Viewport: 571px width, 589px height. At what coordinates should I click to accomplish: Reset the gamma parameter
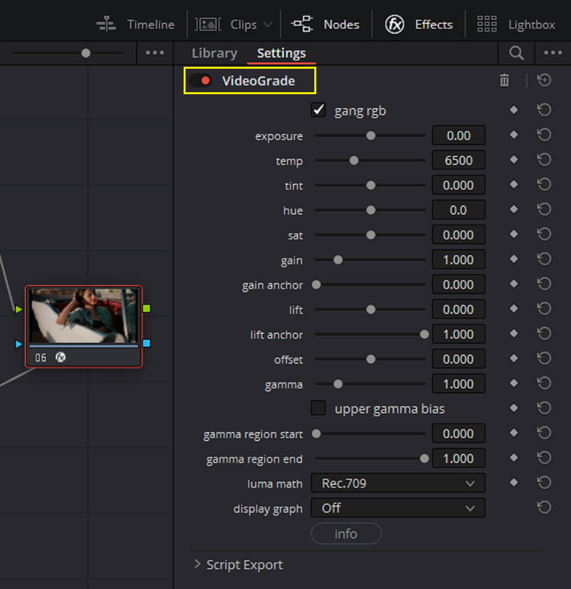[x=544, y=384]
